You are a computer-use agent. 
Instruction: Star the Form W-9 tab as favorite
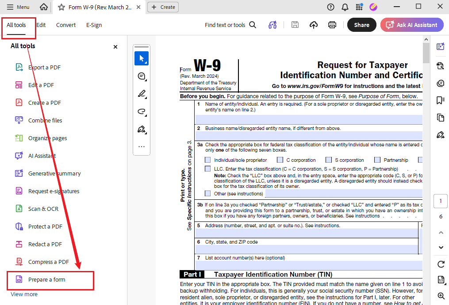coord(61,7)
